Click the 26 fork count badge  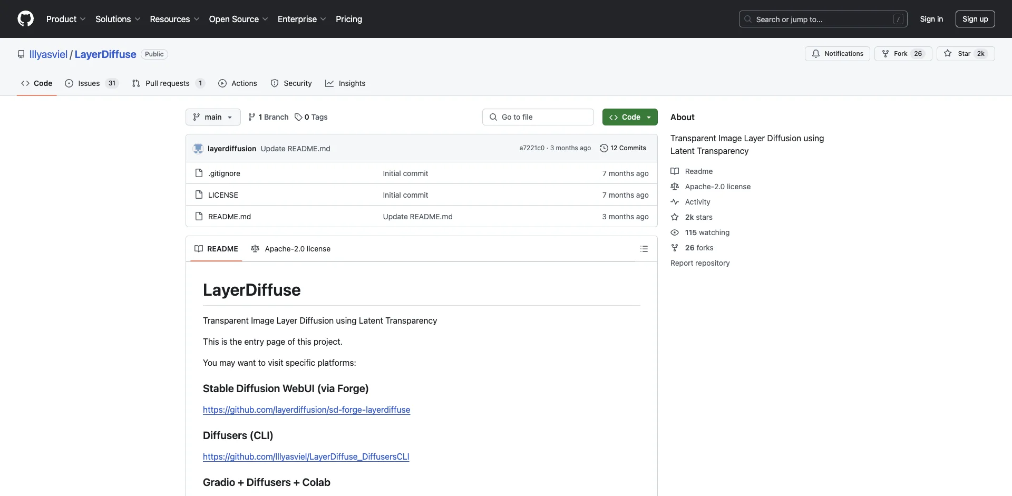(x=918, y=54)
